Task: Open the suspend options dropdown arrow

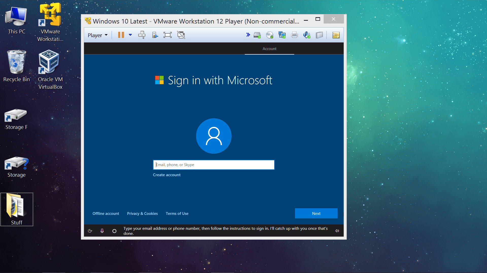Action: pyautogui.click(x=130, y=35)
